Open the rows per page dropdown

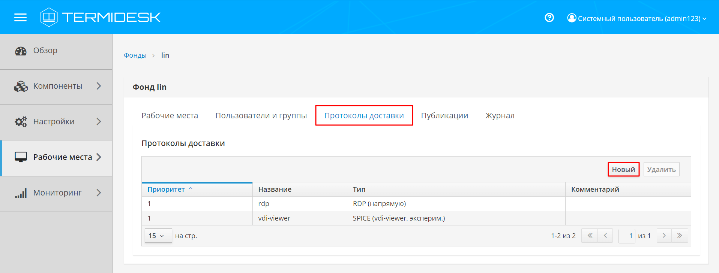[158, 236]
